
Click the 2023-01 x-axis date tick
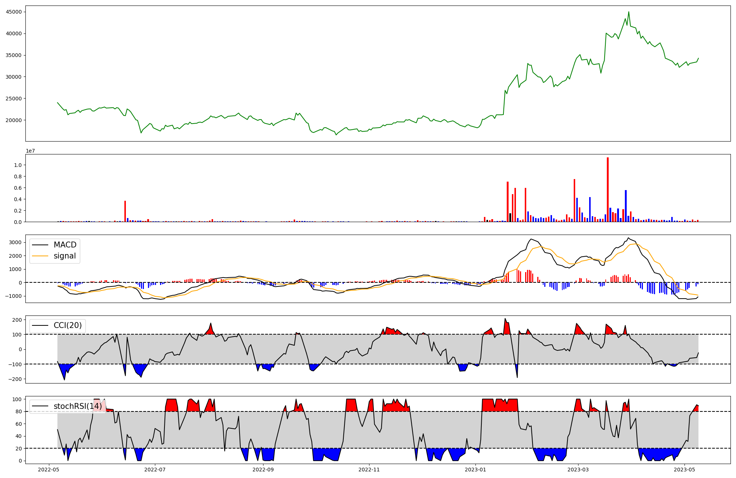click(x=475, y=470)
